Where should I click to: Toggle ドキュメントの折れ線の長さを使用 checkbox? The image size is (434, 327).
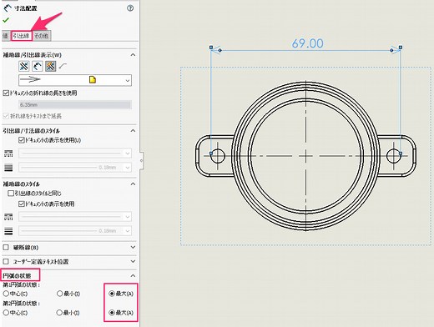[x=6, y=93]
